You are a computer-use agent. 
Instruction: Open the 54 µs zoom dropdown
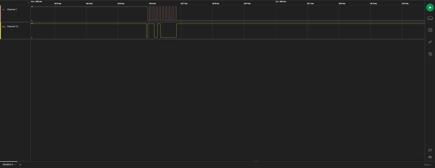[x=428, y=165]
